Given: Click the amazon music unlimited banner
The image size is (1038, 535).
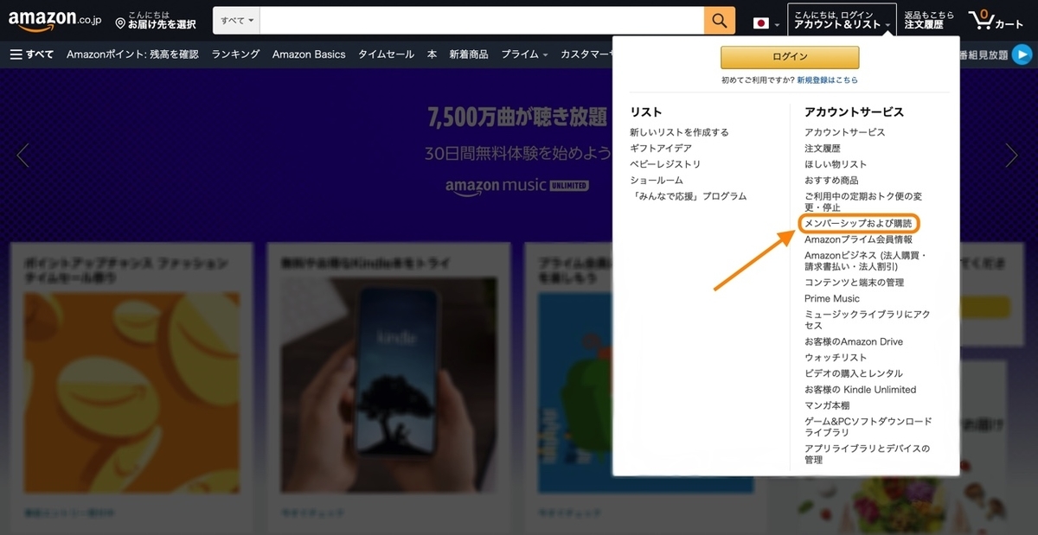Looking at the screenshot, I should (x=517, y=185).
